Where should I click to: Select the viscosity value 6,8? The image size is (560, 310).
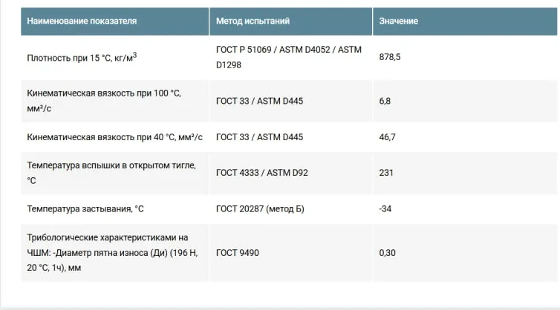[385, 101]
